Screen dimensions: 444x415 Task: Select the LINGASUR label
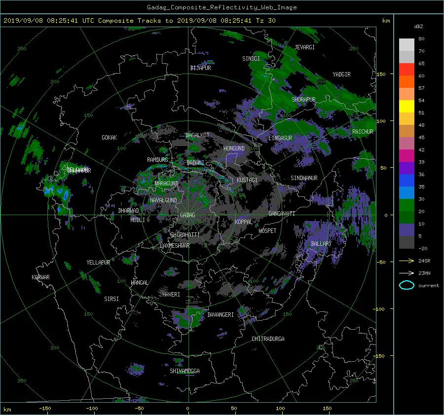[x=280, y=138]
